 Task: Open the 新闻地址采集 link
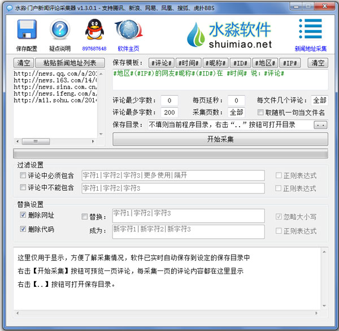click(311, 49)
